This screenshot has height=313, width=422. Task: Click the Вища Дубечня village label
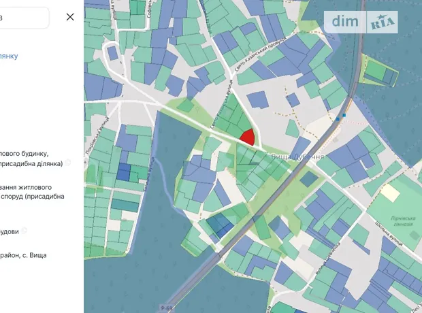pos(297,157)
